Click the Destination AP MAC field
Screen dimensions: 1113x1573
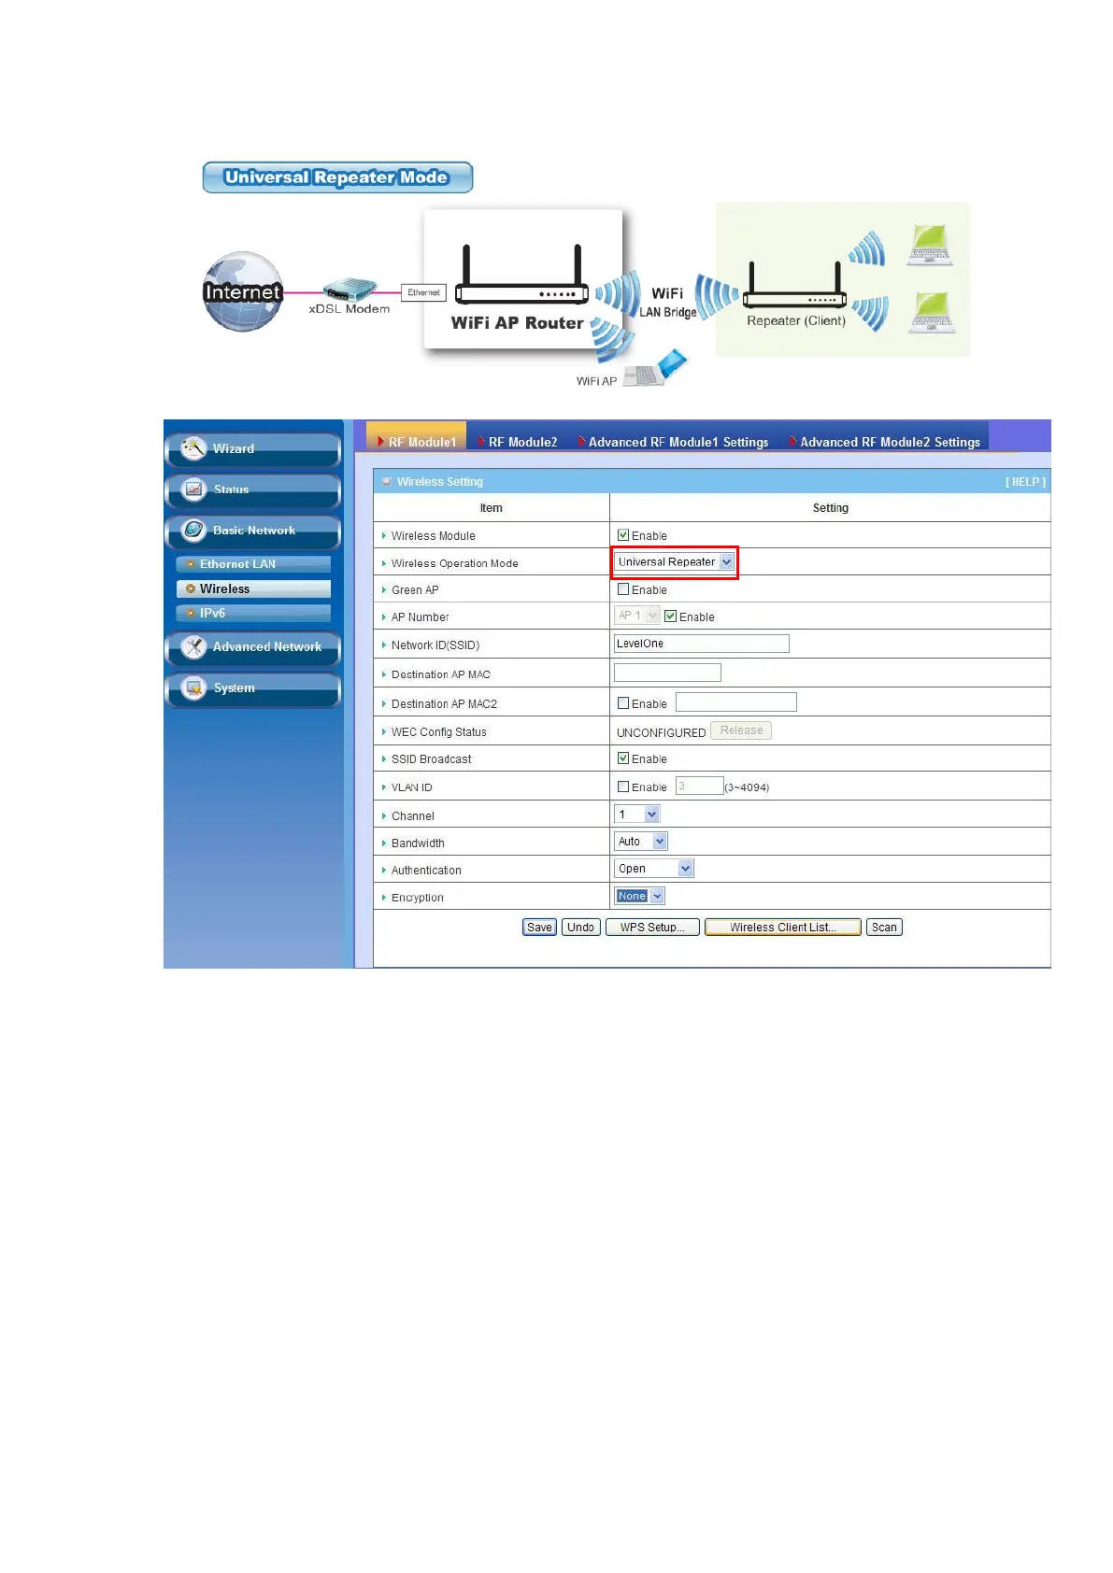pyautogui.click(x=667, y=673)
